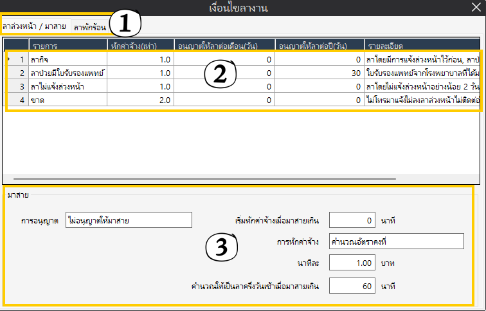Image resolution: width=486 pixels, height=311 pixels.
Task: Select the ลาไม่แจ้งล่วงหน้า row
Action: click(67, 86)
